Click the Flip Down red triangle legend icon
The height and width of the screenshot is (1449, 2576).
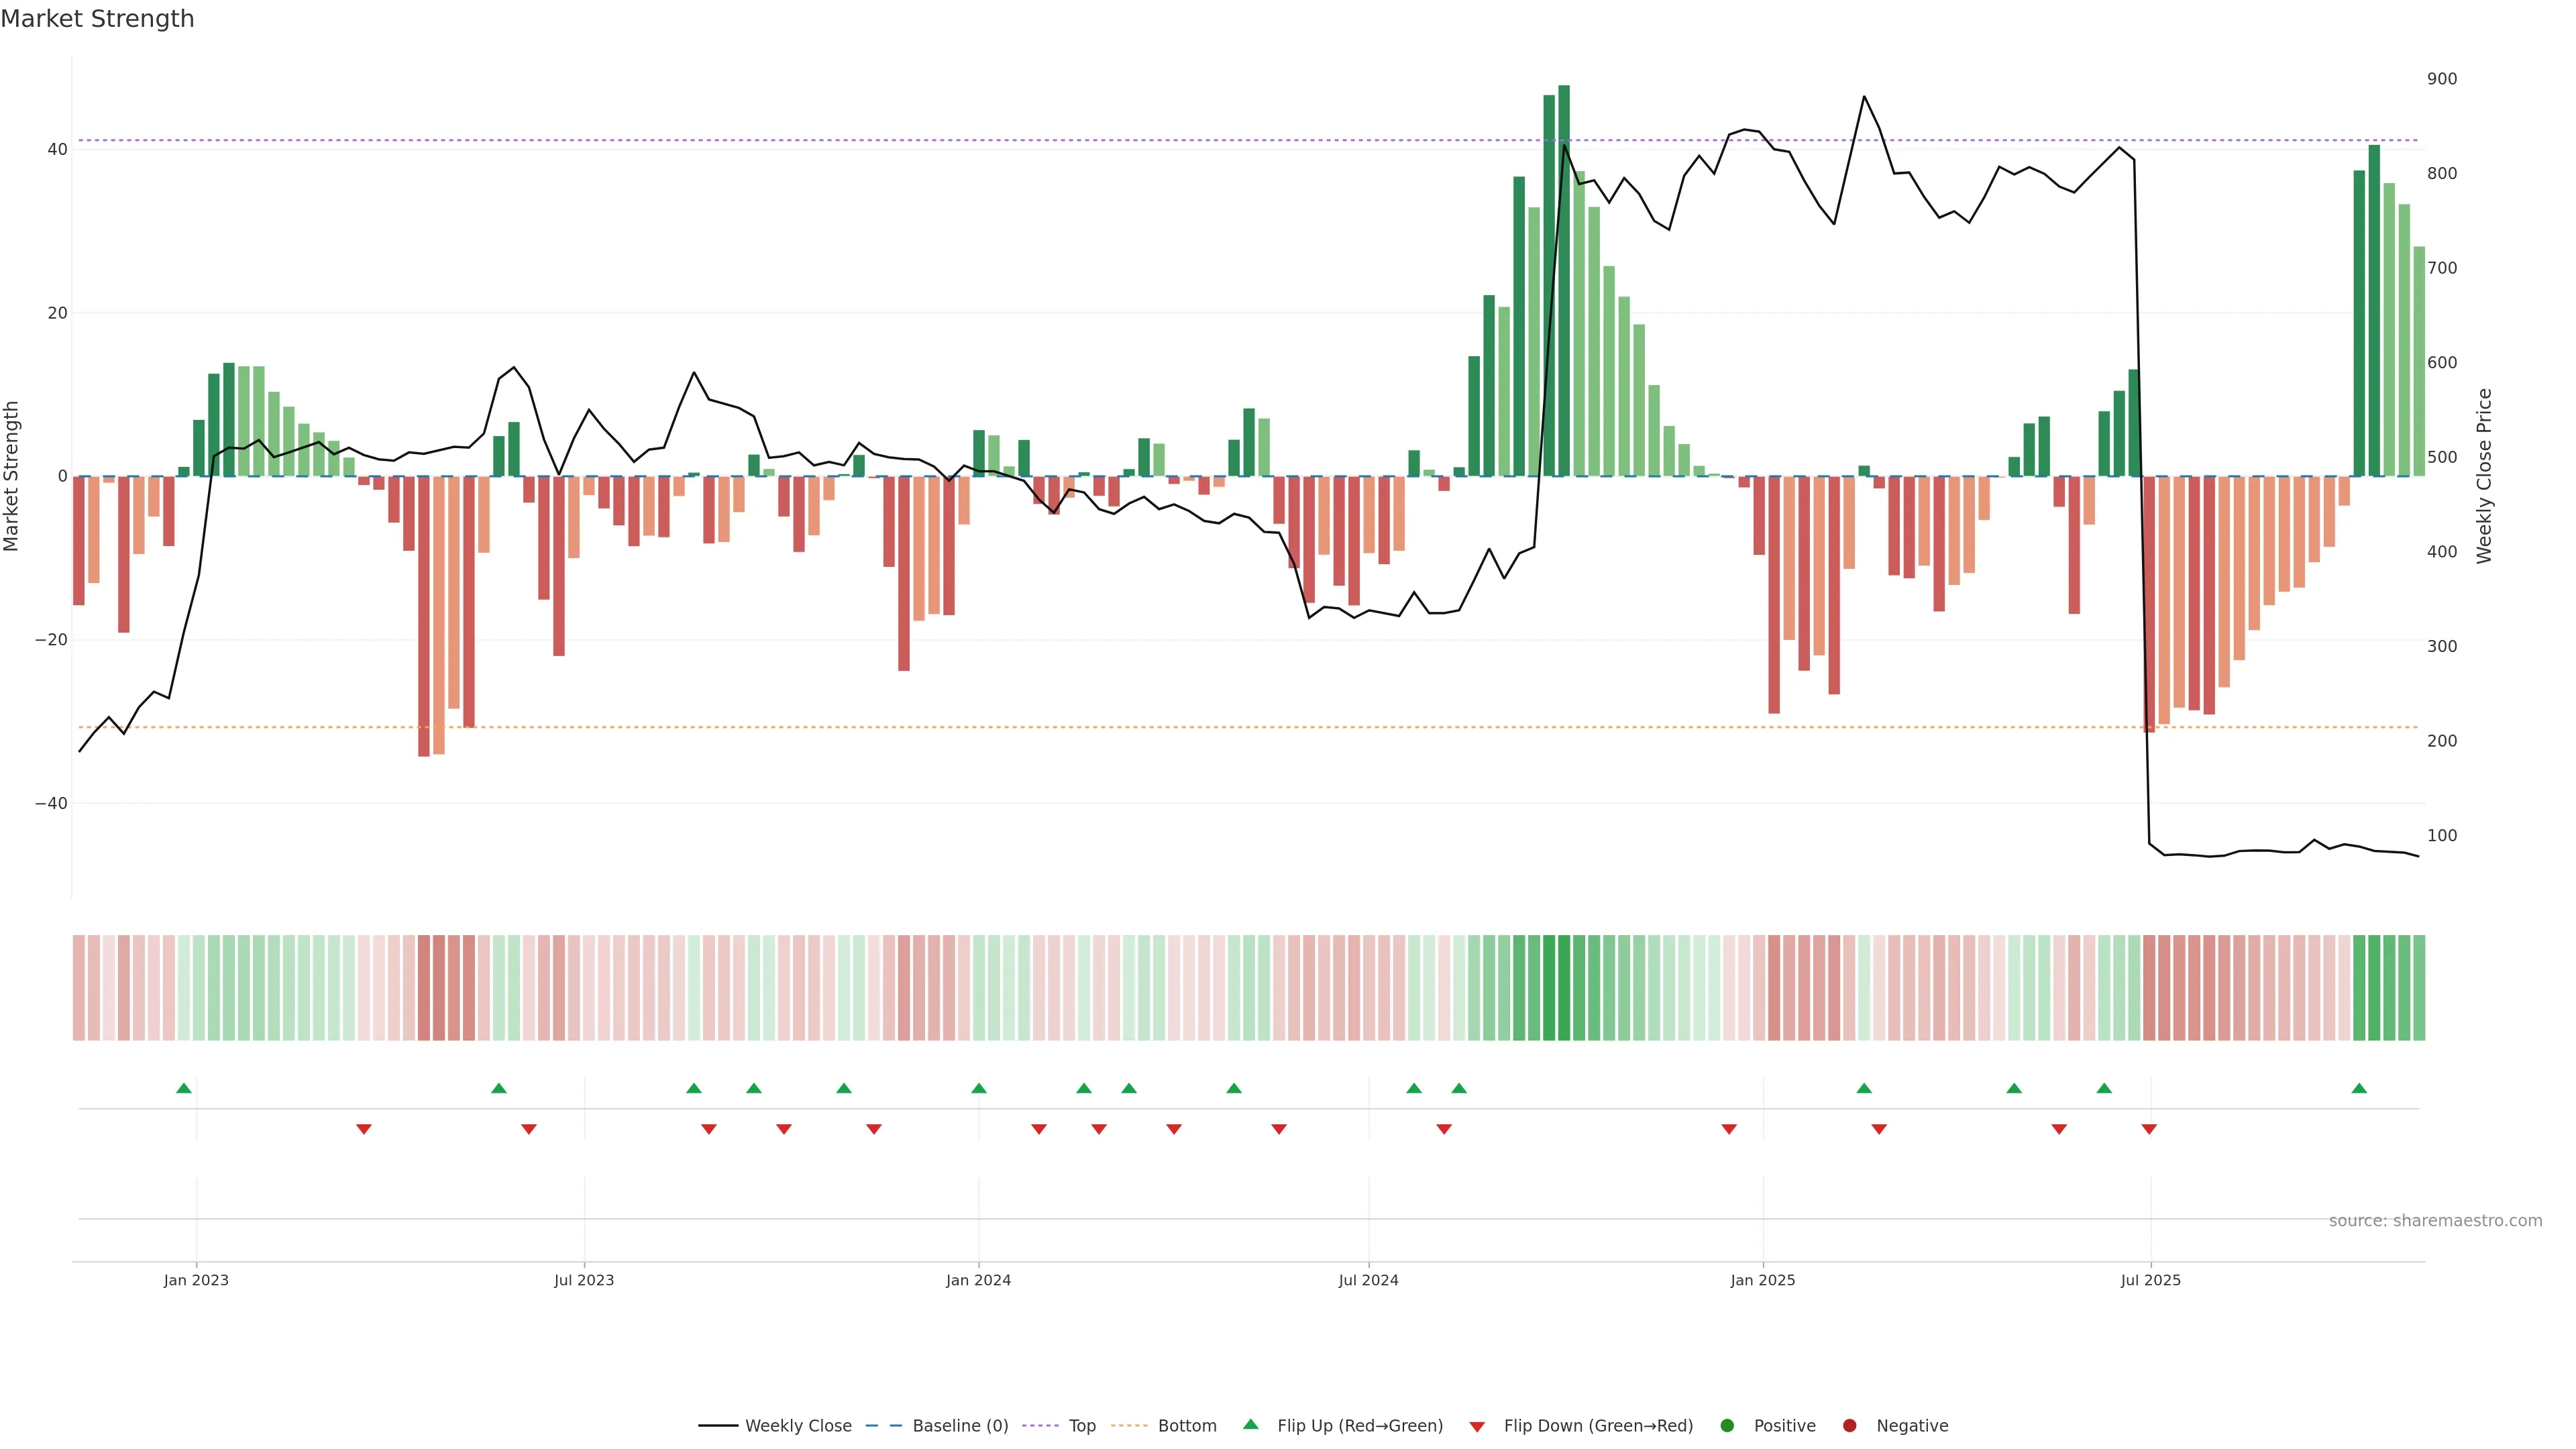click(x=1477, y=1427)
